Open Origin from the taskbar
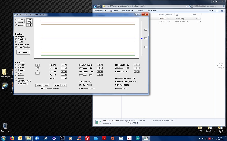Screen dimensions: 227x141 point(112,138)
